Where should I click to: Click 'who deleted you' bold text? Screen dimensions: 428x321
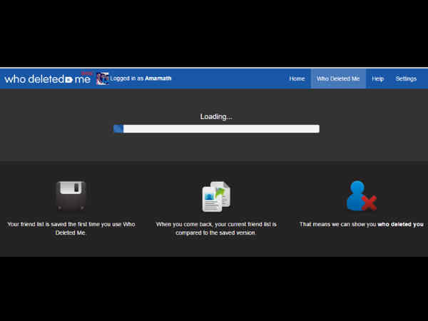pos(400,225)
